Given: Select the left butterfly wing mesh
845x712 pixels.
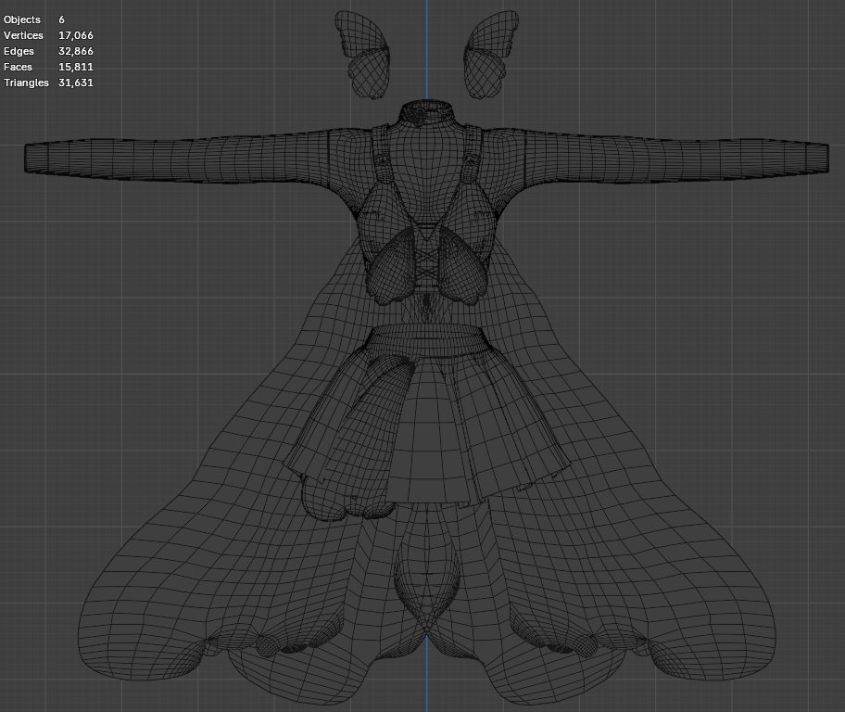Looking at the screenshot, I should [363, 54].
